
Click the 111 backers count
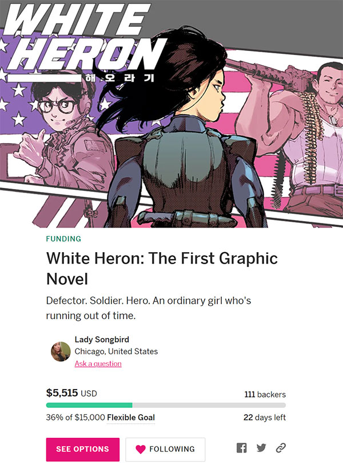coord(265,394)
